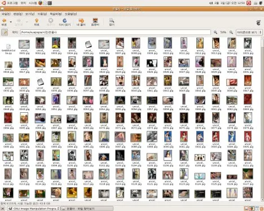The width and height of the screenshot is (264, 211).
Task: Zoom in with the right magnifier icon
Action: [231, 32]
